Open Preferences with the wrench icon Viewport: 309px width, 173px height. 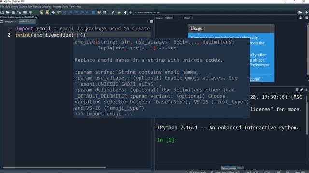click(113, 12)
